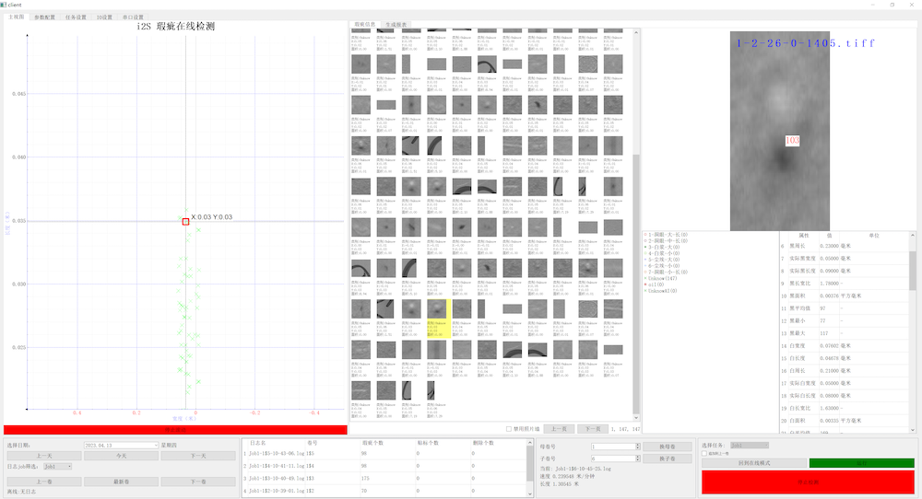Viewport: 922px width, 499px height.
Task: Switch to the 参数配置 tab
Action: (44, 17)
